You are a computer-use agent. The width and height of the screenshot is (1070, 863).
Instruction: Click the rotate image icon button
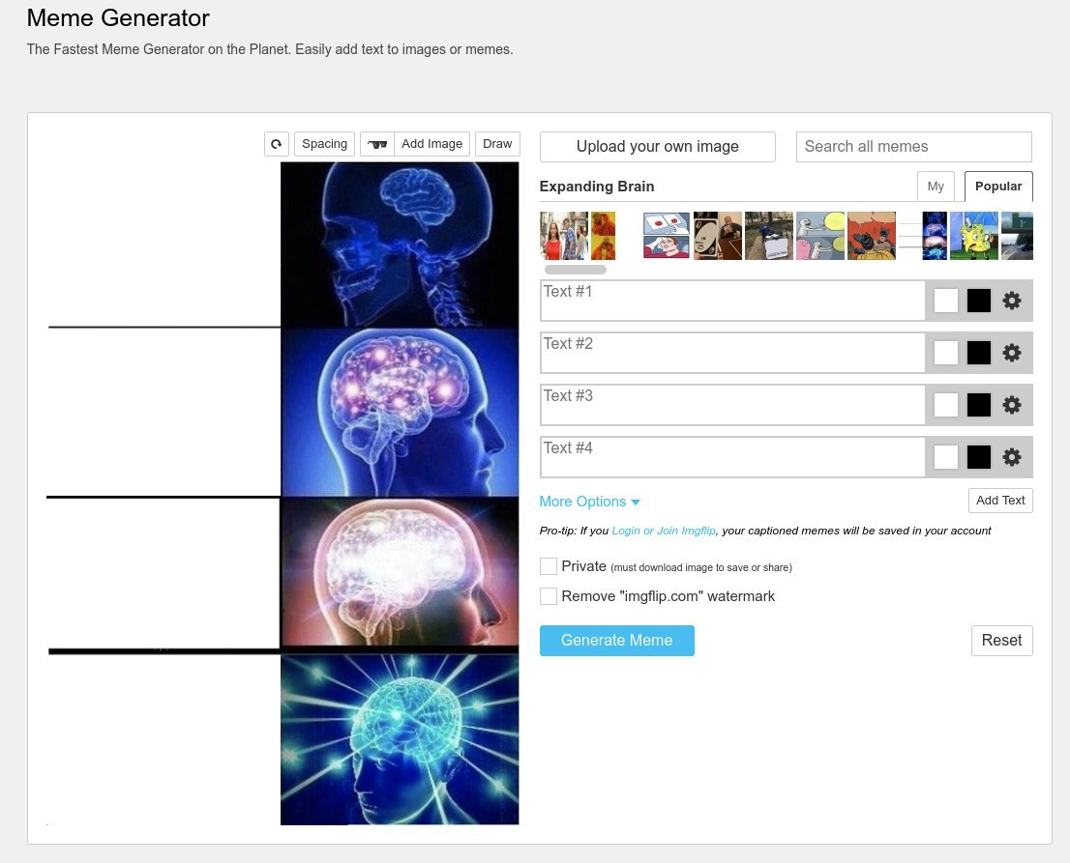(277, 144)
